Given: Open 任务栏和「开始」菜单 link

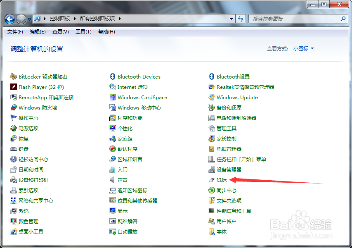Looking at the screenshot, I should (241, 160).
